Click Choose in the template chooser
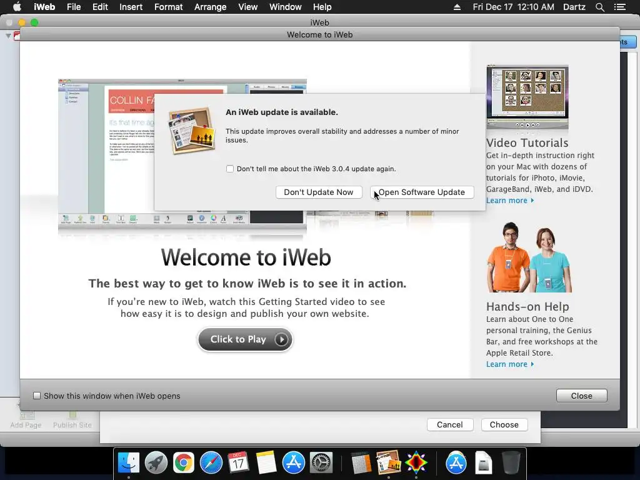This screenshot has width=640, height=480. (x=504, y=424)
